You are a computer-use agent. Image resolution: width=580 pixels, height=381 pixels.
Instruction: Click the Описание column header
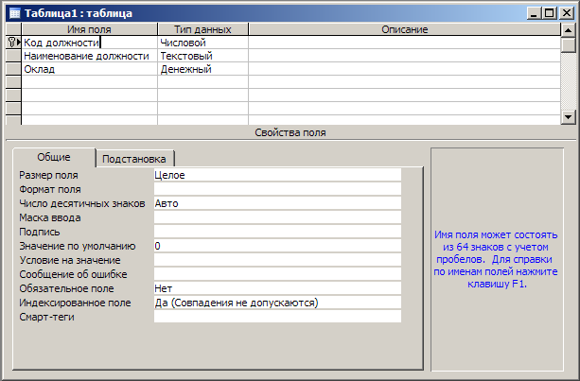(405, 29)
